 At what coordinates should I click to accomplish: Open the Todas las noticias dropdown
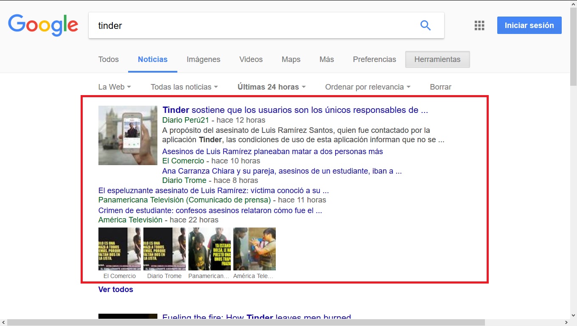tap(184, 87)
